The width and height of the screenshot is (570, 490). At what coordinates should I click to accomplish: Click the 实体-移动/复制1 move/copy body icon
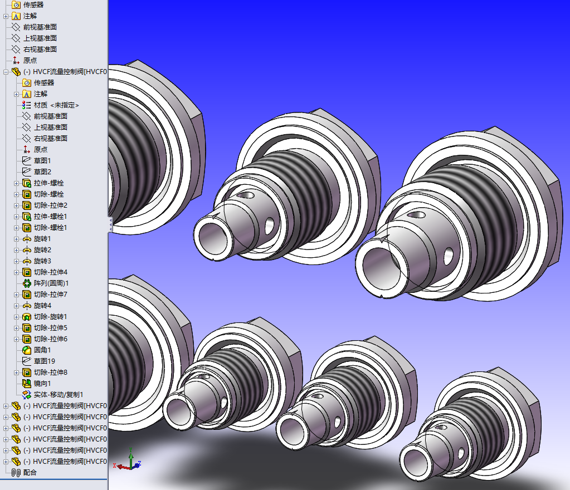click(27, 394)
